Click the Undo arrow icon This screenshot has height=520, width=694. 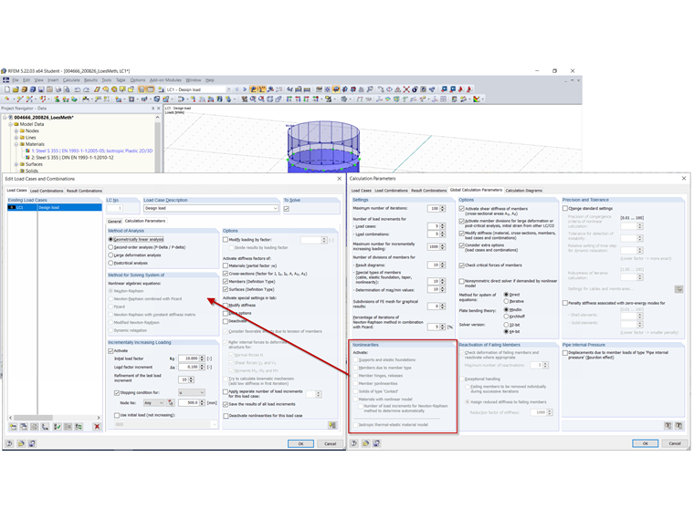[x=78, y=89]
